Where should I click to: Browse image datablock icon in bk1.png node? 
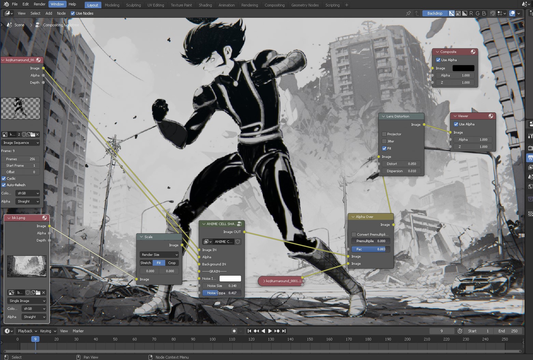pyautogui.click(x=11, y=292)
